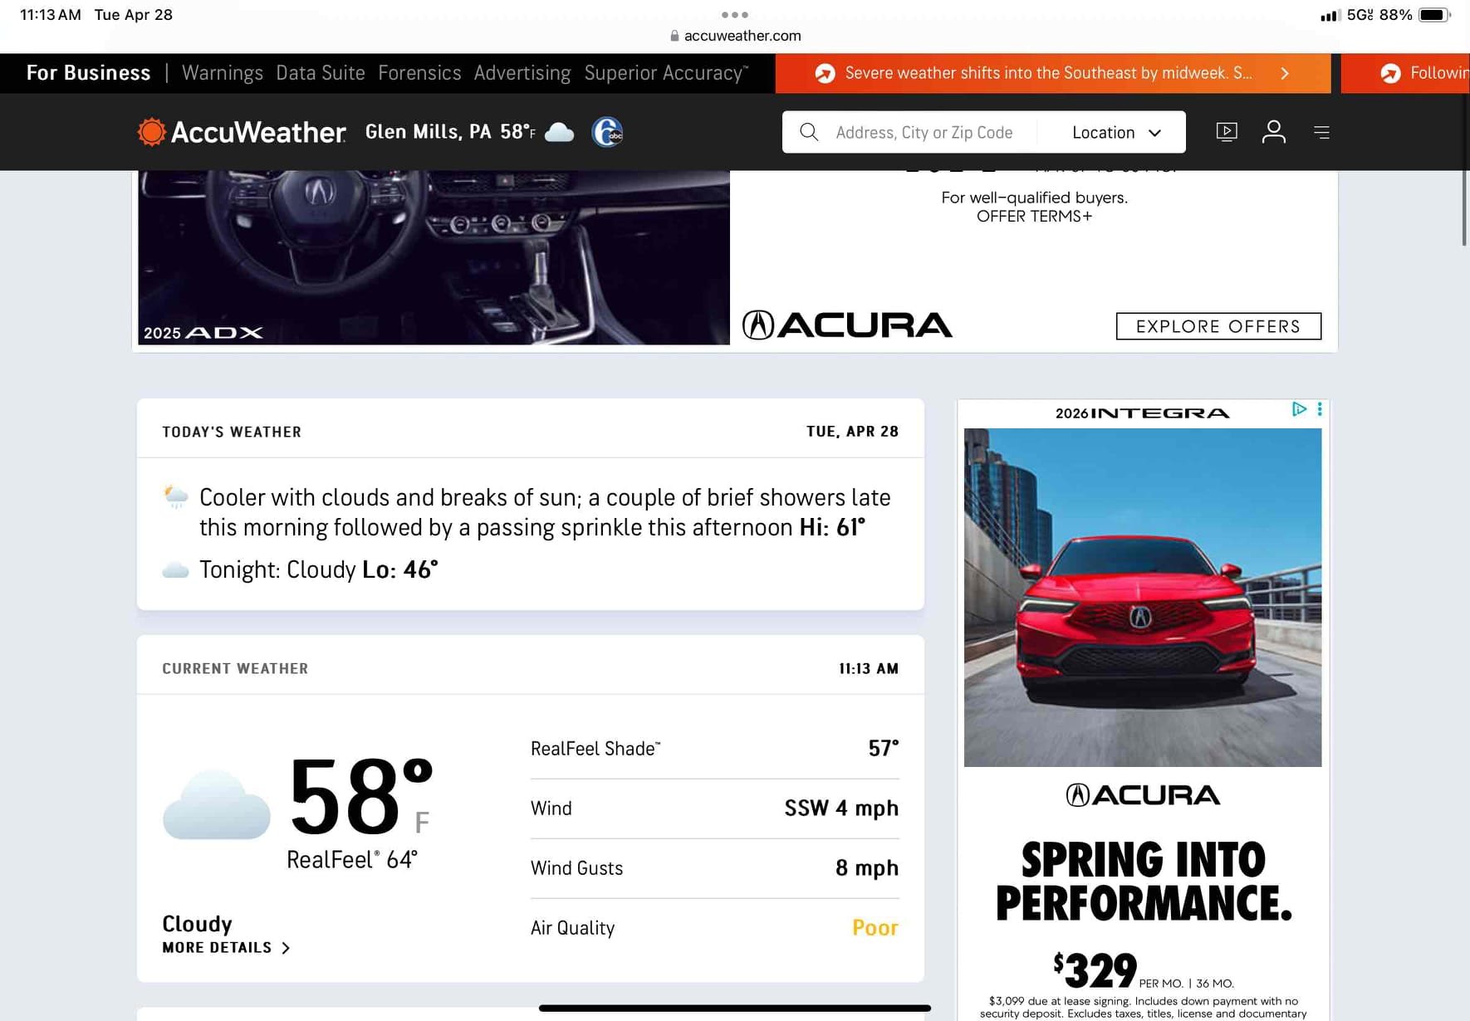Click the Acura logo below Integra image
The image size is (1470, 1021).
click(1143, 795)
